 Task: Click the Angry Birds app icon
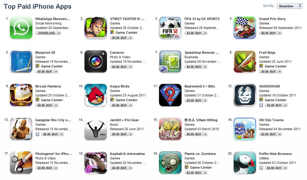(x=96, y=95)
